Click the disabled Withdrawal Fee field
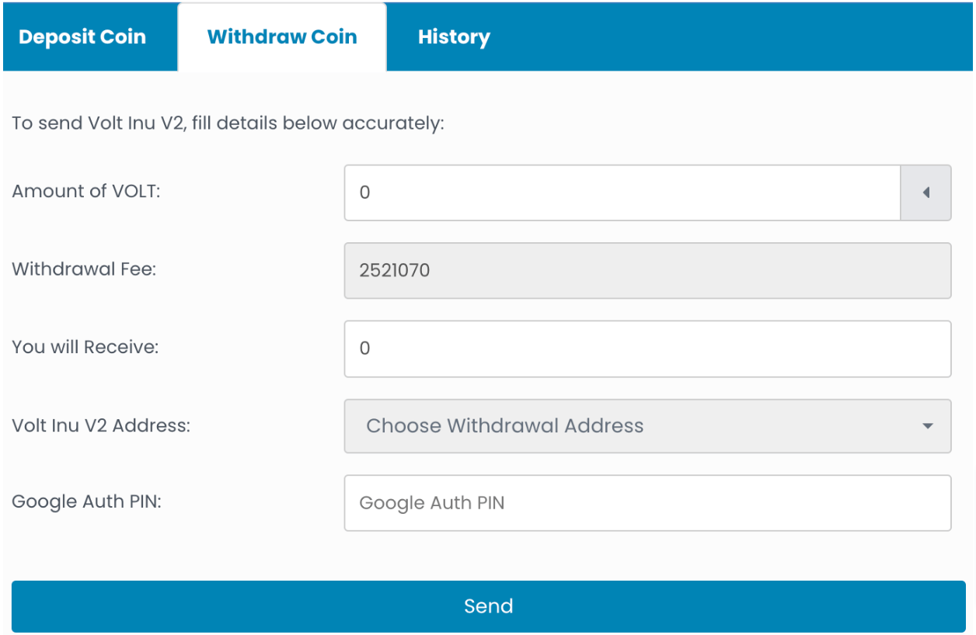Viewport: 976px width, 635px height. (x=647, y=270)
